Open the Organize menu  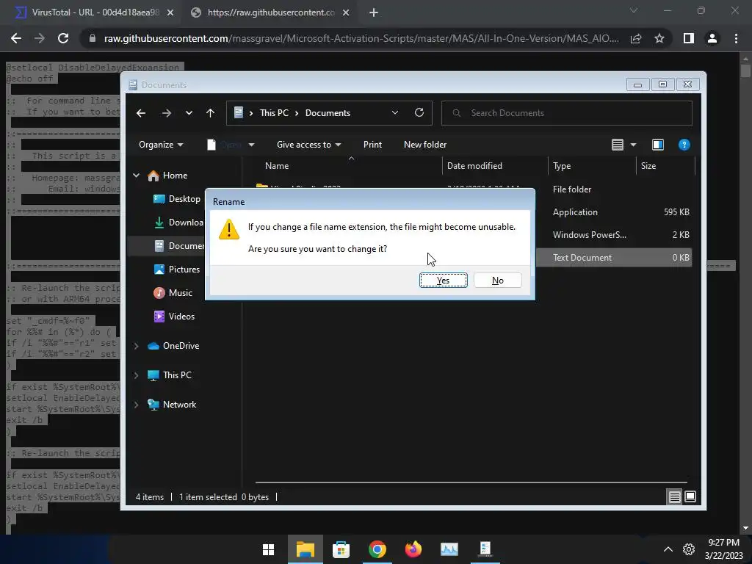point(161,145)
